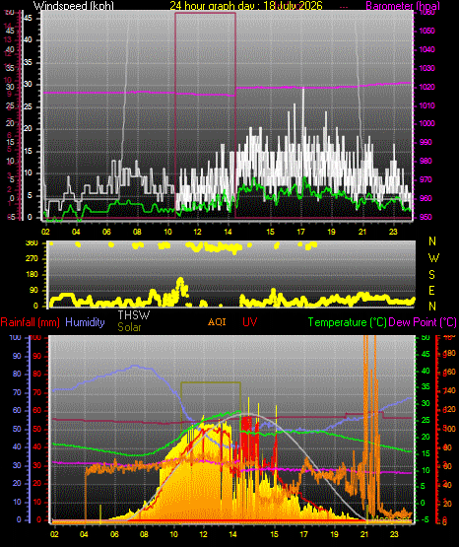
Task: Select the "THSW" legend label
Action: coord(134,315)
